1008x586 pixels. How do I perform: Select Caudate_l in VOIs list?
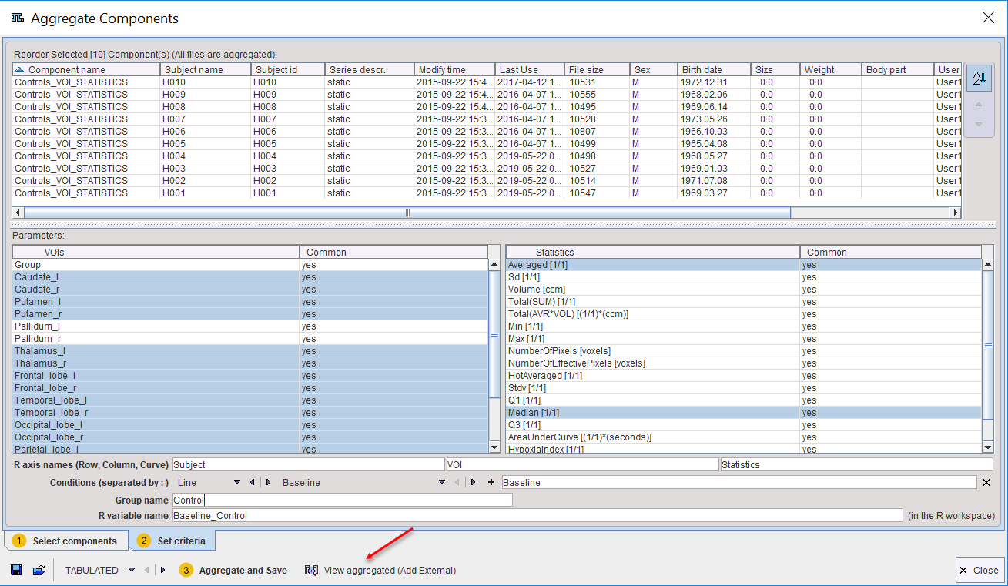tap(250, 277)
